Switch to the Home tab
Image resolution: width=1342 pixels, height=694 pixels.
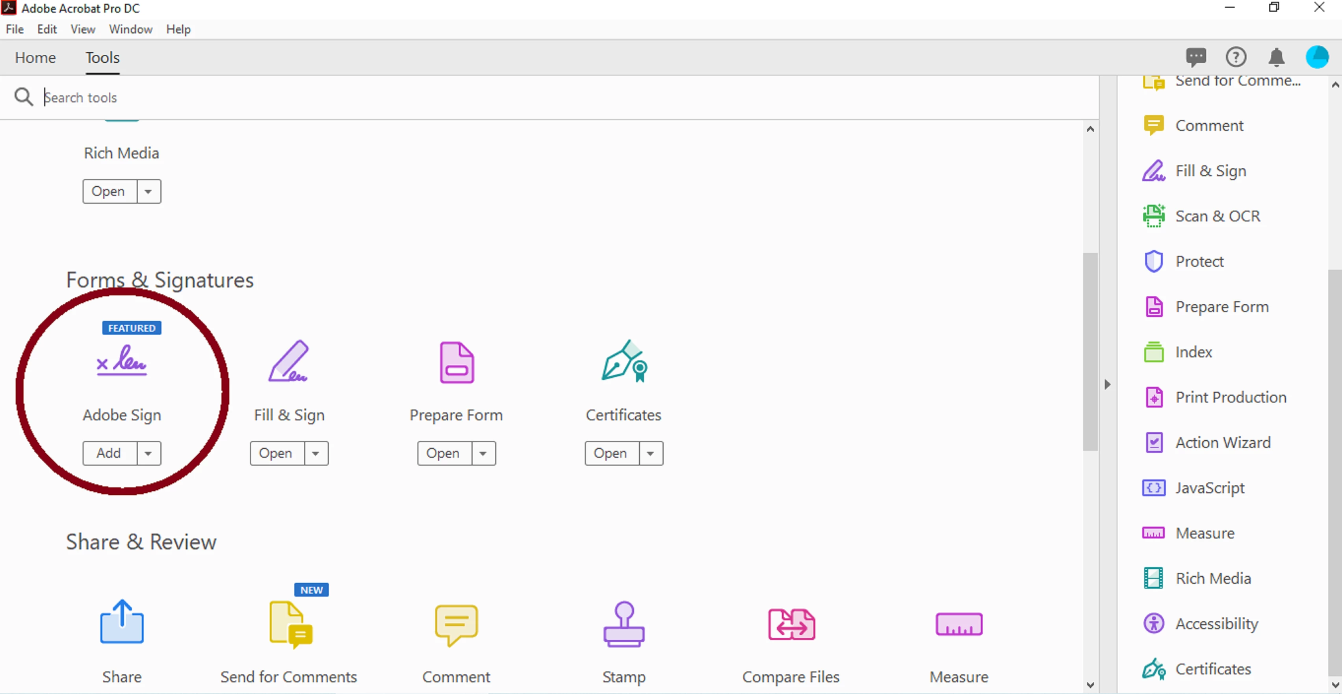pyautogui.click(x=35, y=58)
